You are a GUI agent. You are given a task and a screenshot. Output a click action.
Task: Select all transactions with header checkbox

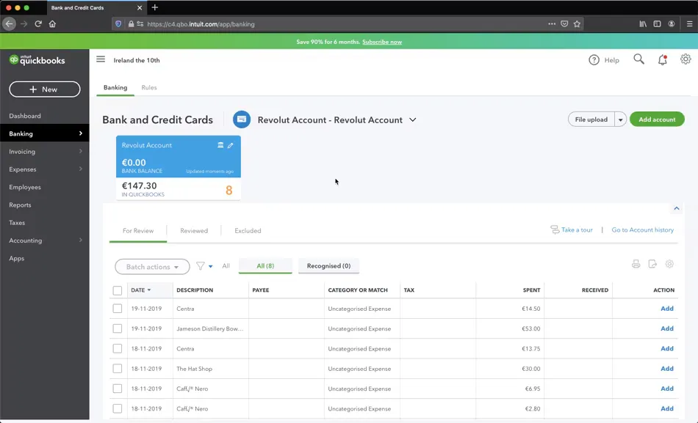click(x=118, y=290)
